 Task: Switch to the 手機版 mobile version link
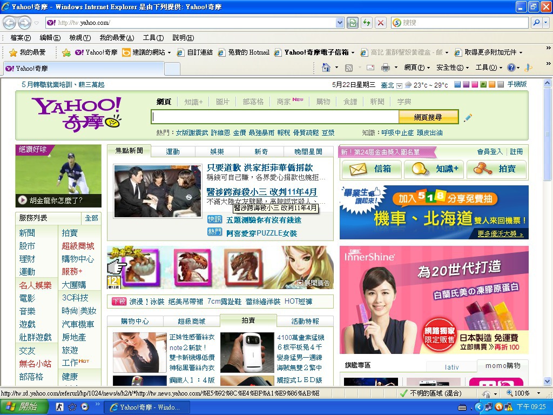click(517, 84)
